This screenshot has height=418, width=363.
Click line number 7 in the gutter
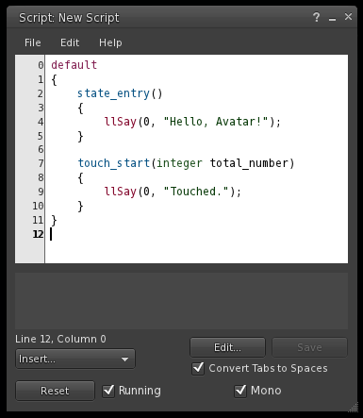(41, 163)
